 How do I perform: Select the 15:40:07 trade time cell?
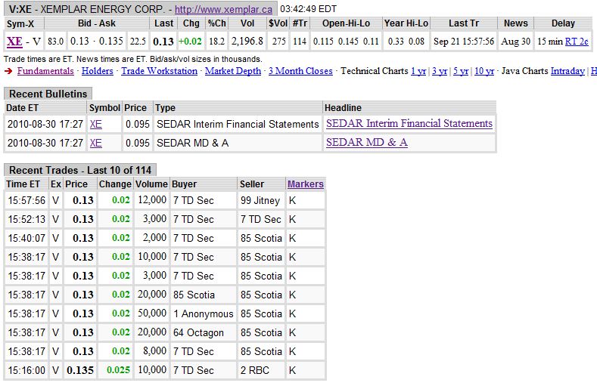(26, 238)
